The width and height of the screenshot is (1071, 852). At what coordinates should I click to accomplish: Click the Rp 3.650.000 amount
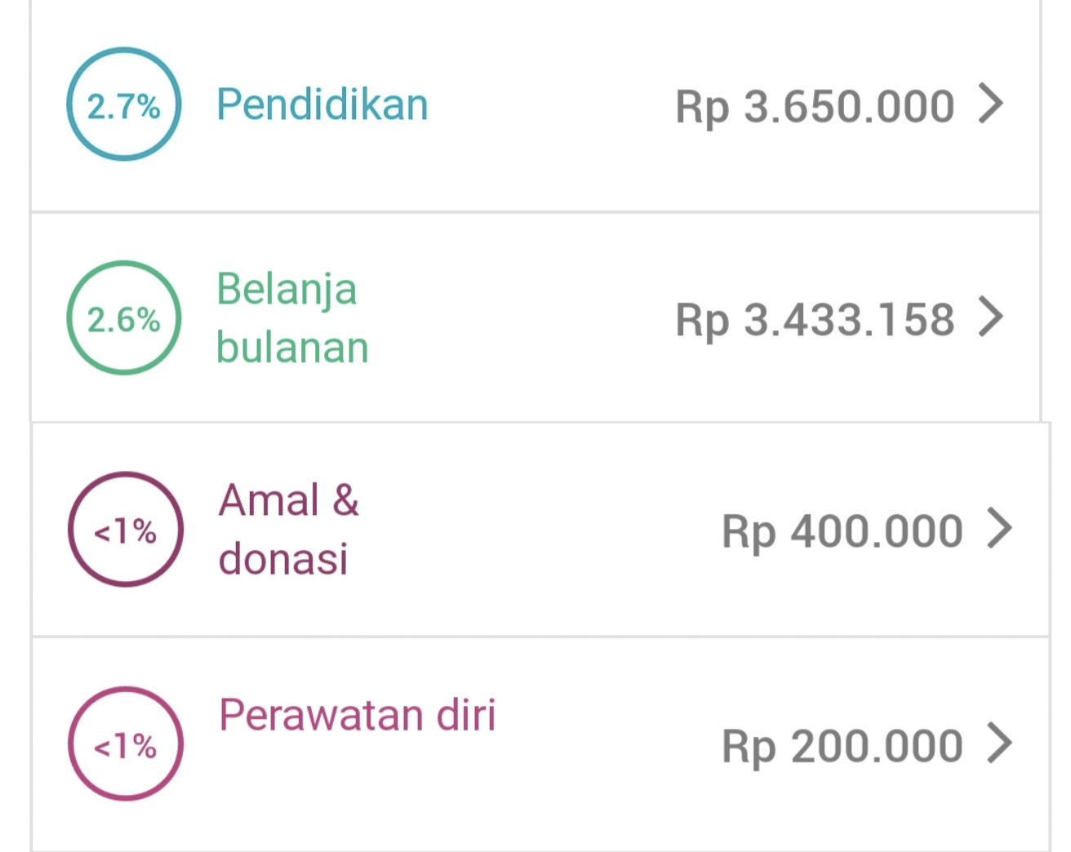[x=815, y=106]
